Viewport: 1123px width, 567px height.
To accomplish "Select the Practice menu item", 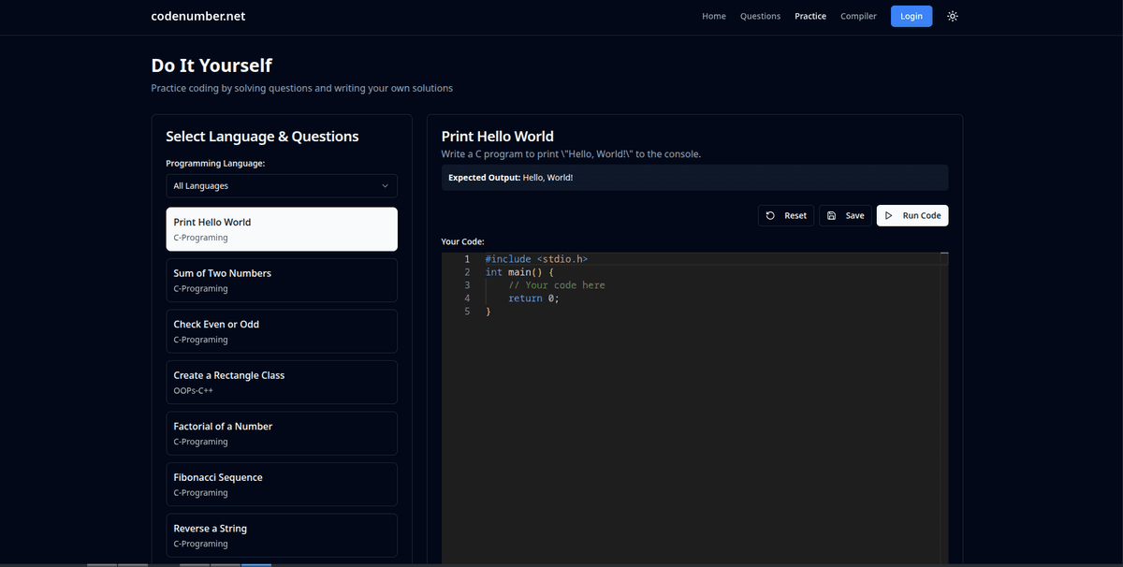I will click(x=810, y=16).
